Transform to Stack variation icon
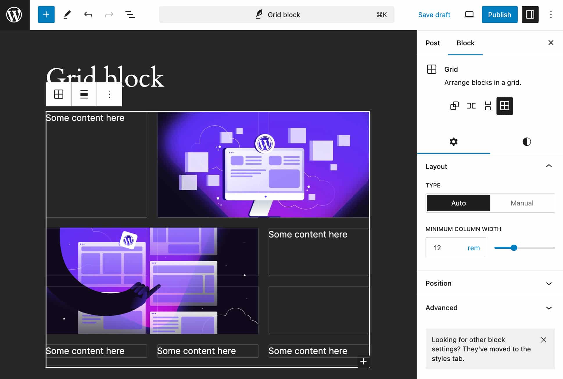Viewport: 563px width, 379px height. tap(488, 106)
